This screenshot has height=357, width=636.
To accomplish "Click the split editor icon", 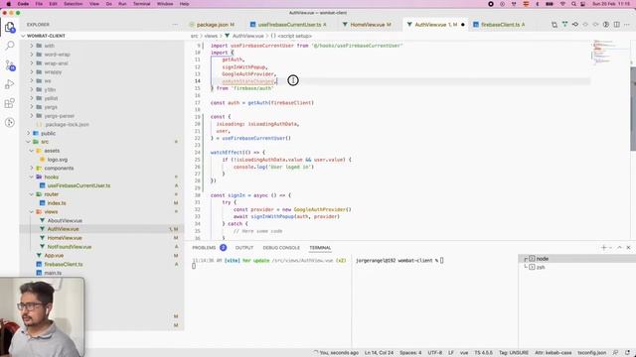I will (616, 24).
